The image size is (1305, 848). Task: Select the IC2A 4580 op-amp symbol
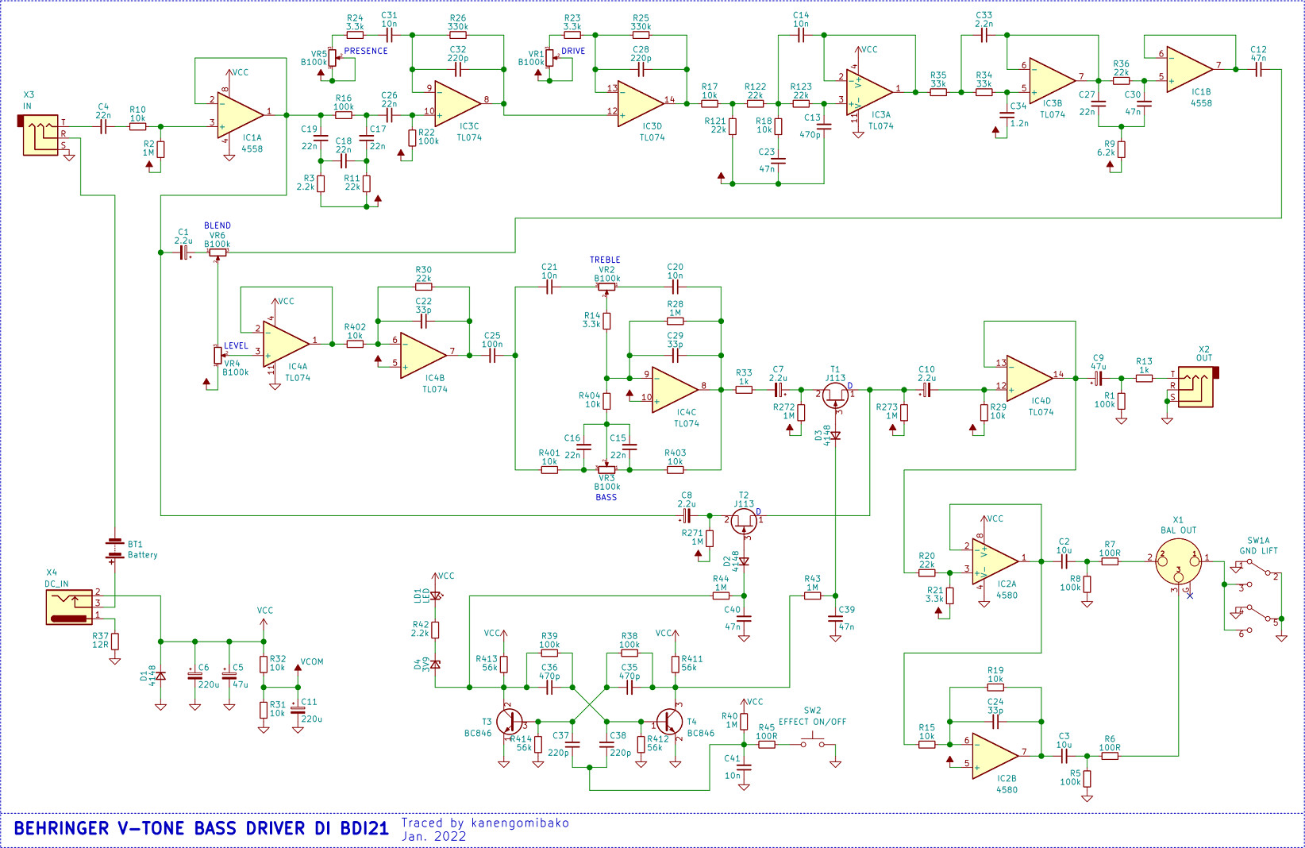point(995,560)
